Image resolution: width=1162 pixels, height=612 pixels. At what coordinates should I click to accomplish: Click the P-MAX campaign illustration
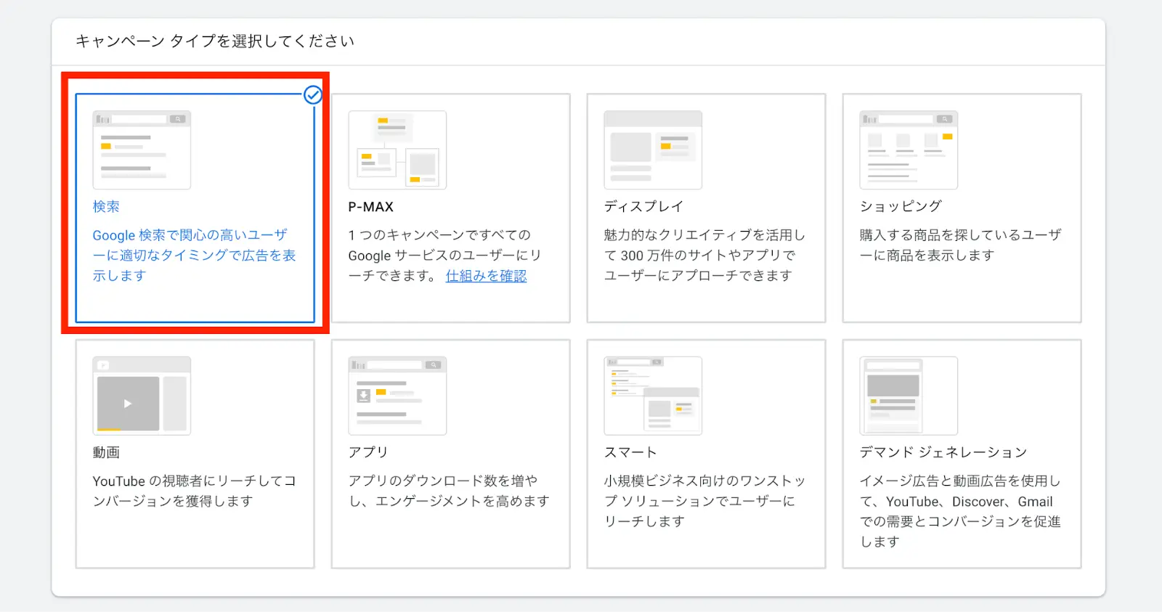point(397,150)
